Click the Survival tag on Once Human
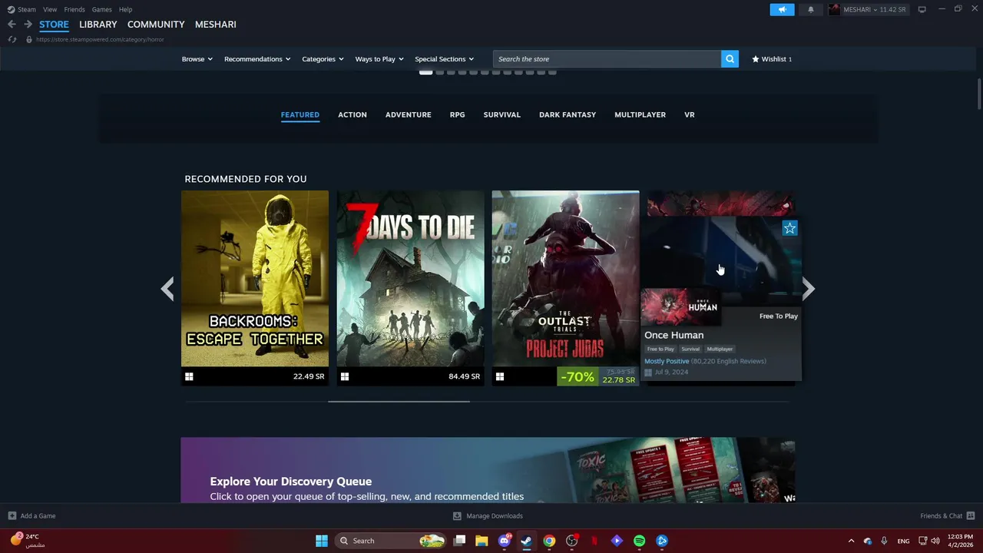This screenshot has width=983, height=553. coord(690,349)
